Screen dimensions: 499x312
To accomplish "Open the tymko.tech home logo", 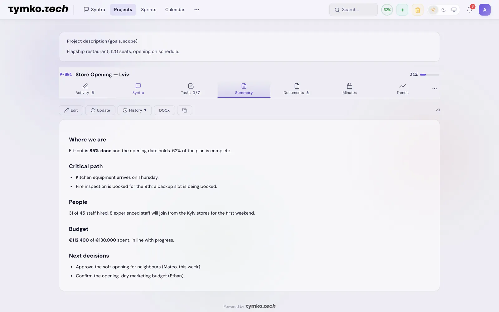I will pos(38,9).
